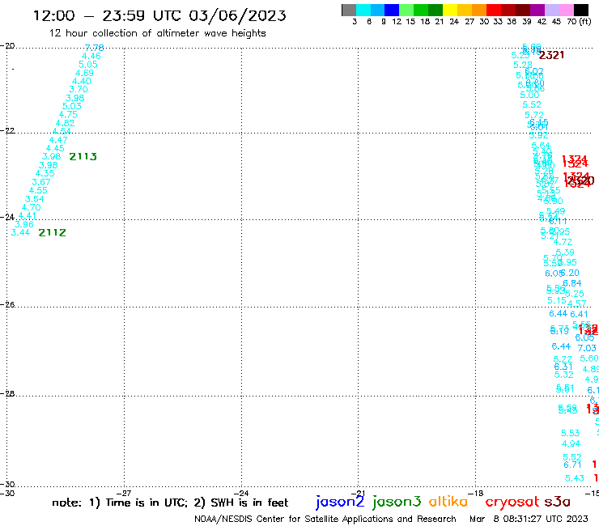
Task: Click the wave height value 5.92
Action: [538, 136]
